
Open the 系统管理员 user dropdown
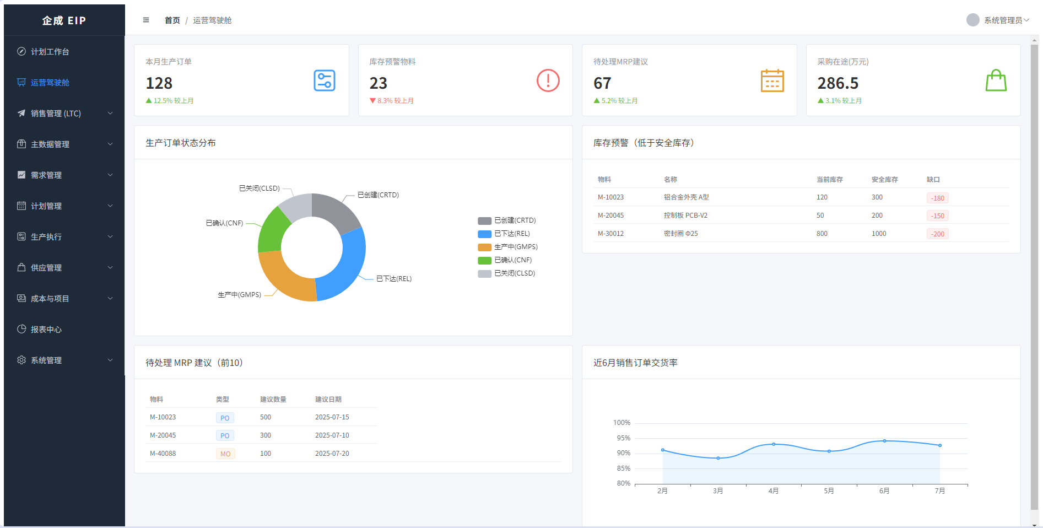pos(998,20)
